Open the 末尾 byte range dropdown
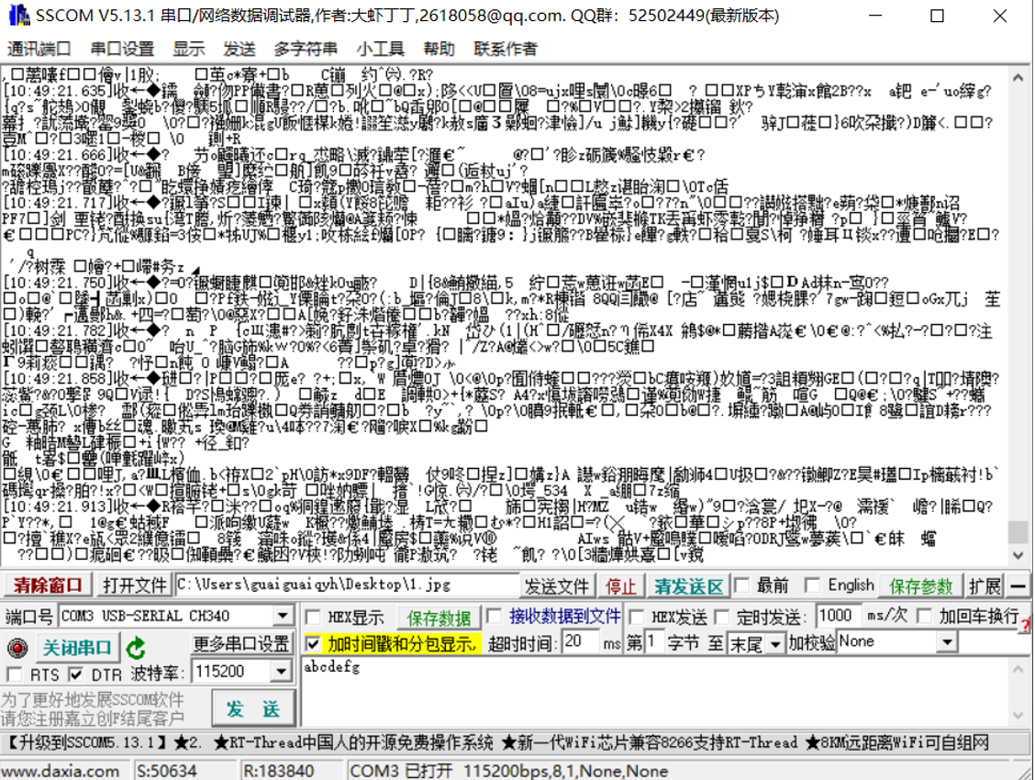The width and height of the screenshot is (1035, 780). click(775, 642)
